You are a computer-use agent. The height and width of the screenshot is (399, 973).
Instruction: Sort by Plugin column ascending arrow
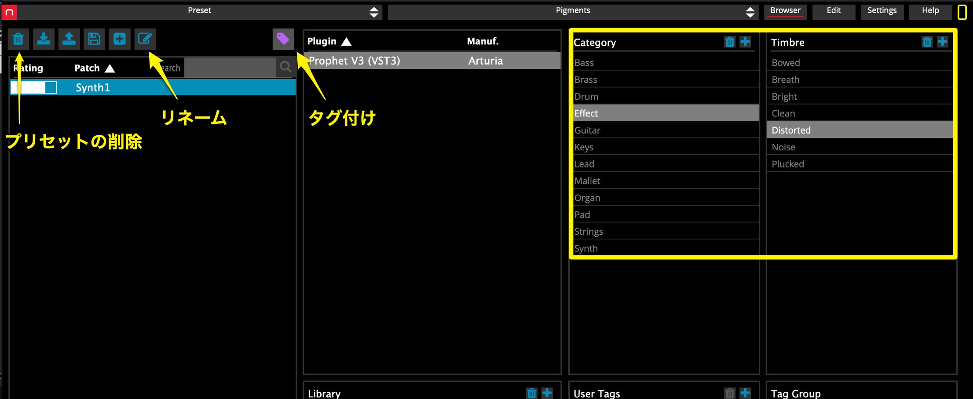coord(347,42)
